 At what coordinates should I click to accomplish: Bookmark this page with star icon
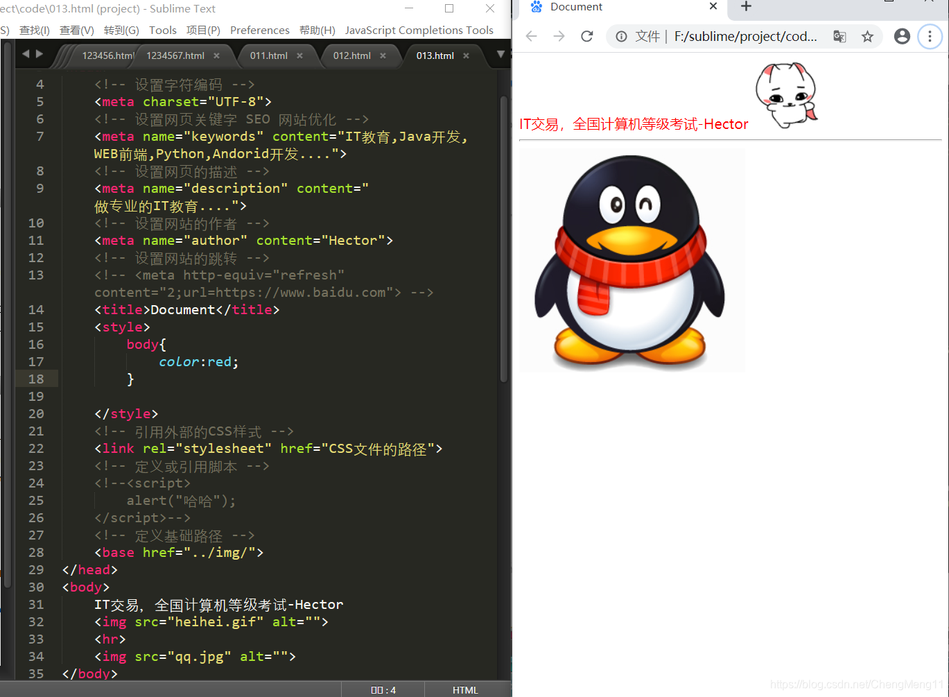[x=867, y=36]
